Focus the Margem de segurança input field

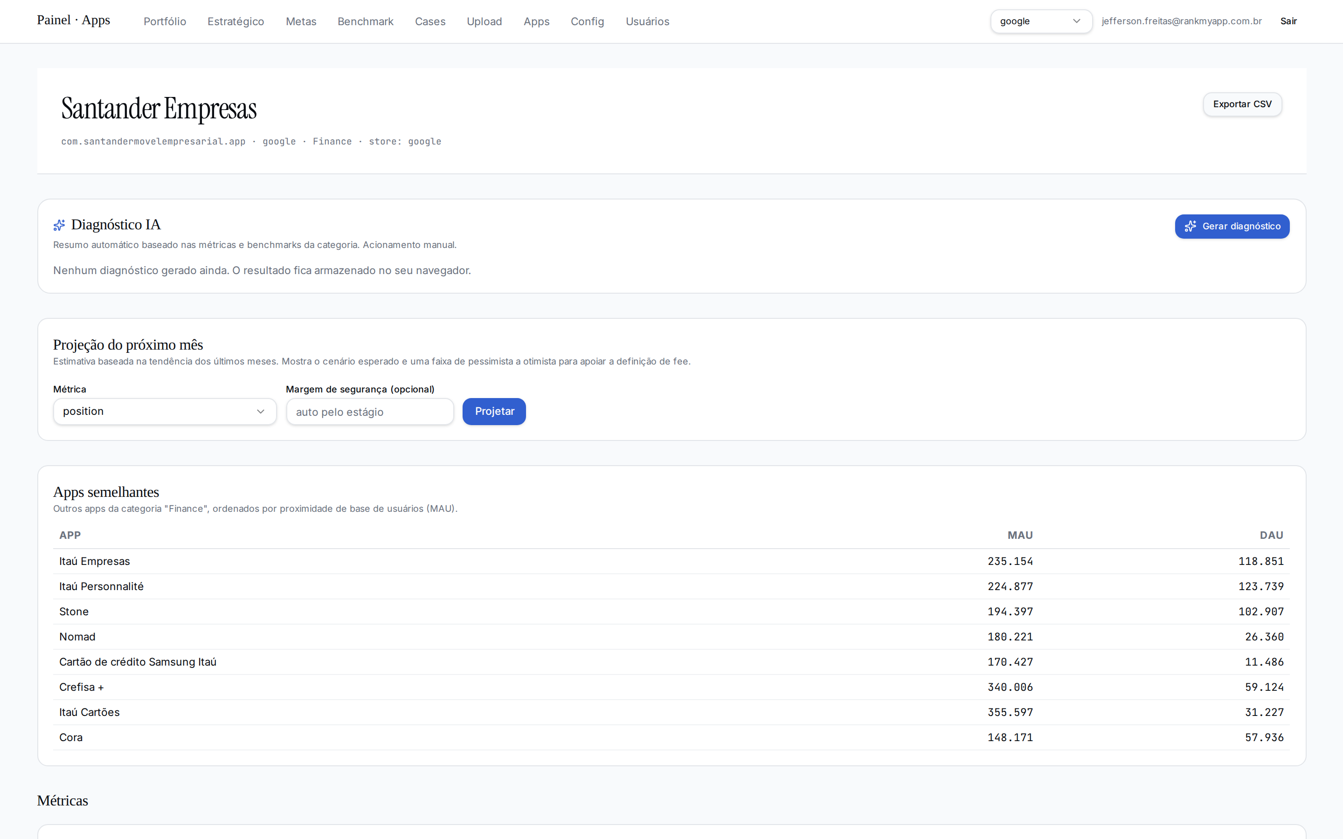click(370, 412)
